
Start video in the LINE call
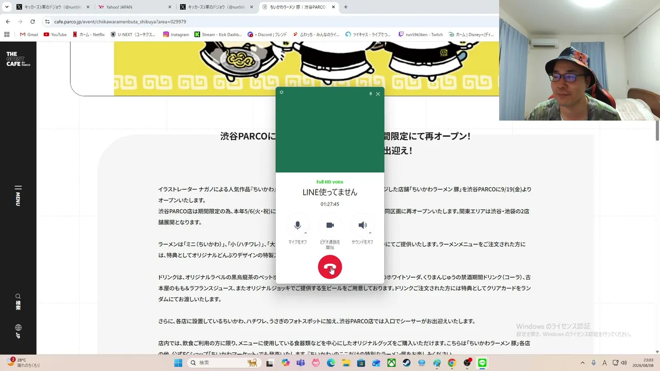(x=330, y=225)
